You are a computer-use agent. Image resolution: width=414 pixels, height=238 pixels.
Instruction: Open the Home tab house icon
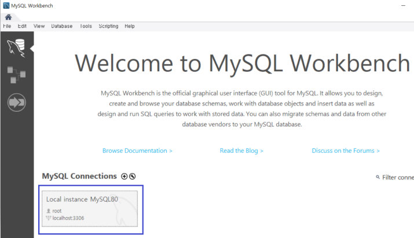8,17
